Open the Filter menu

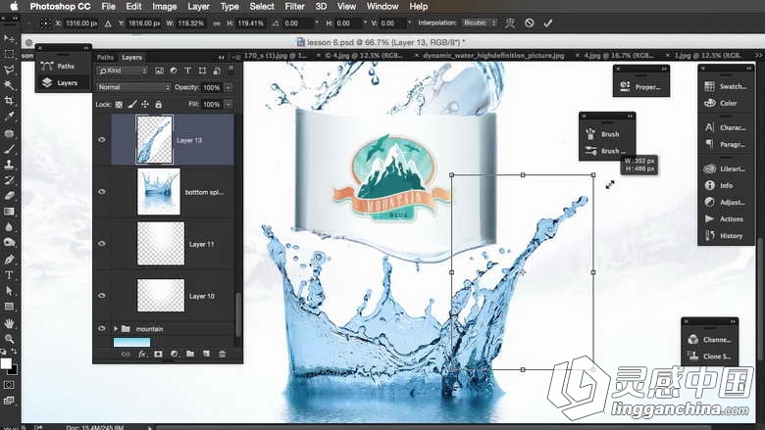[x=294, y=6]
